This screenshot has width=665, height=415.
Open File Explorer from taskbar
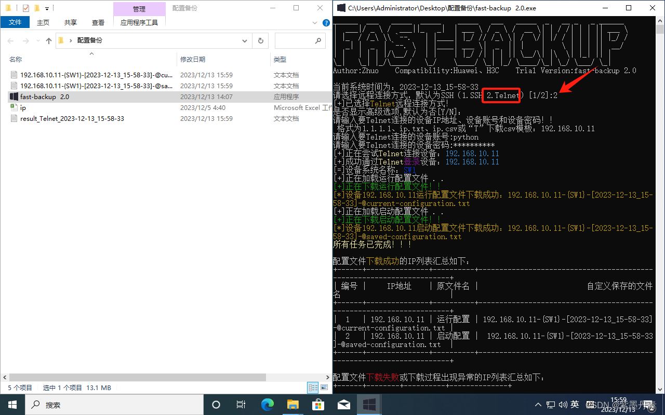[292, 405]
